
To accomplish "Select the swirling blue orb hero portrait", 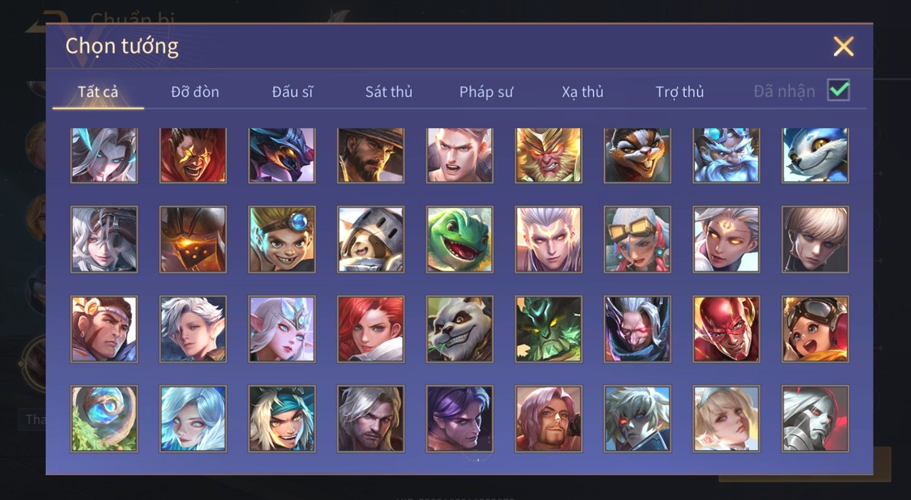I will 104,418.
